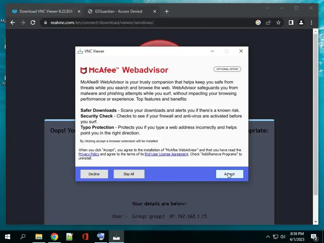Open Windows taskbar search
Viewport: 324px width, 243px height.
pyautogui.click(x=23, y=236)
